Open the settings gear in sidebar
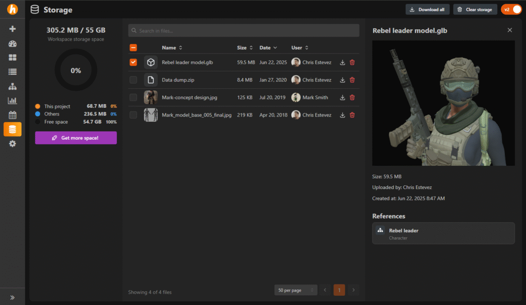 pyautogui.click(x=12, y=144)
